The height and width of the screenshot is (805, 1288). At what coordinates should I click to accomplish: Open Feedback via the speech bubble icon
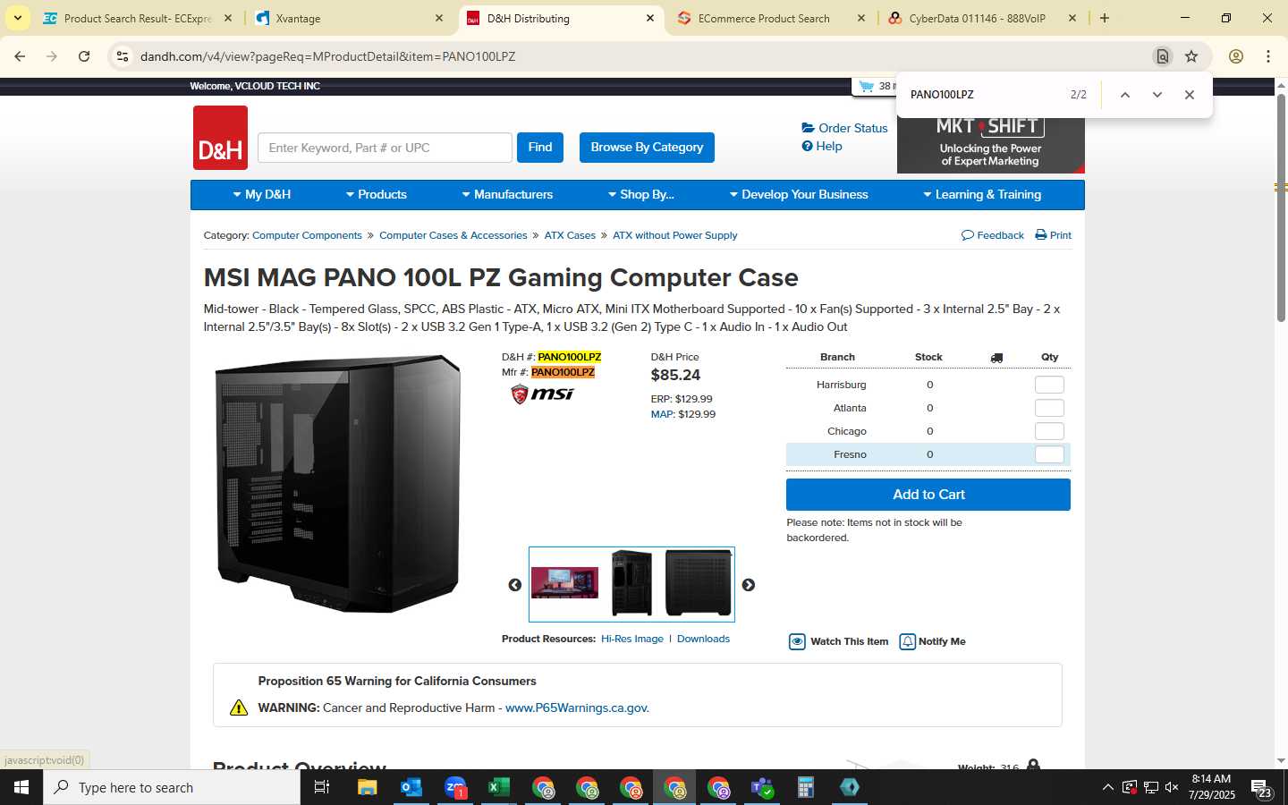pyautogui.click(x=967, y=235)
